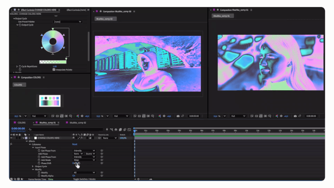Viewport: 334px width, 188px height.
Task: Toggle Colorama fx switch in timeline
Action: [11, 144]
